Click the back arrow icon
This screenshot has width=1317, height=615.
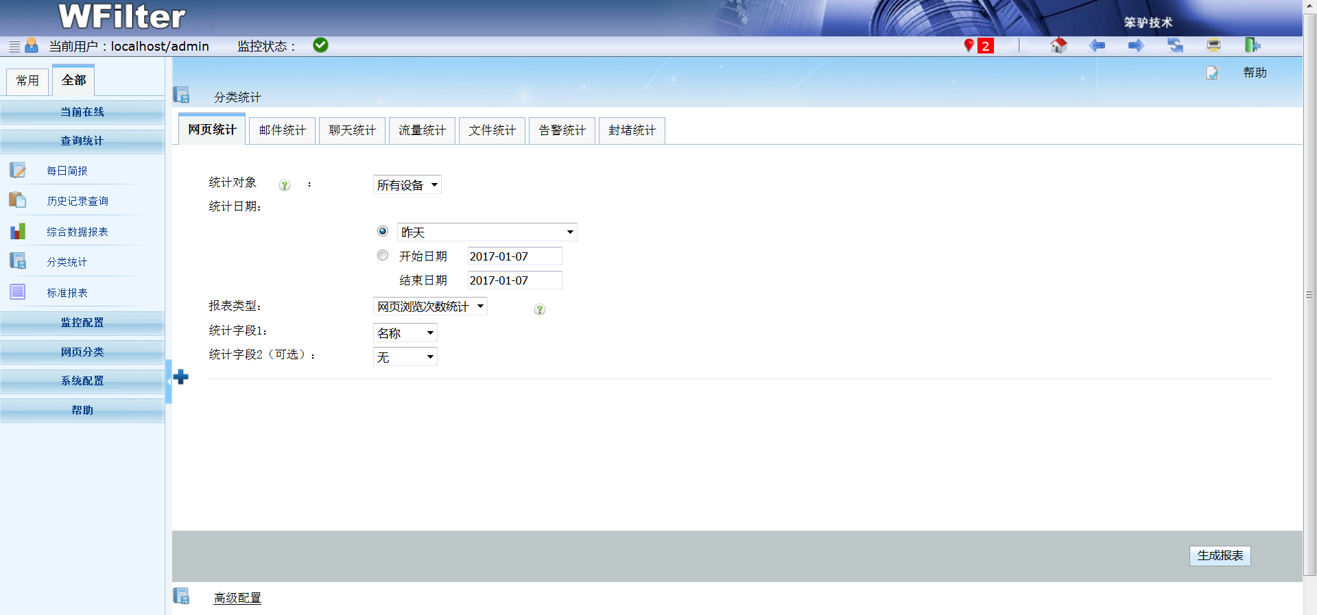(x=1097, y=46)
